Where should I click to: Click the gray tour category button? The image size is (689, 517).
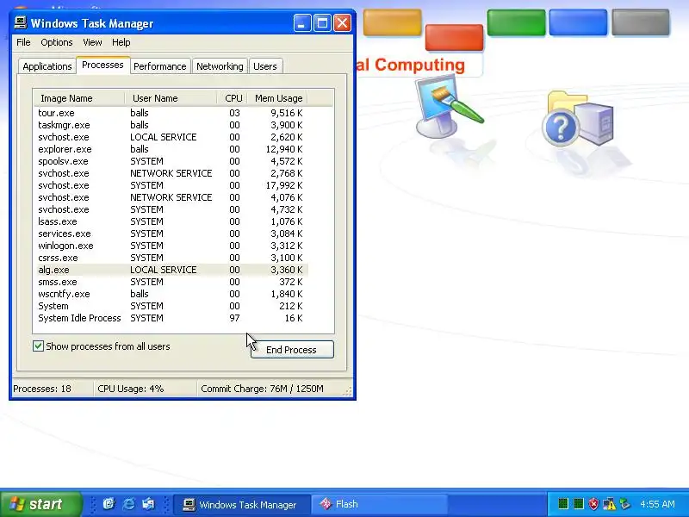point(641,22)
